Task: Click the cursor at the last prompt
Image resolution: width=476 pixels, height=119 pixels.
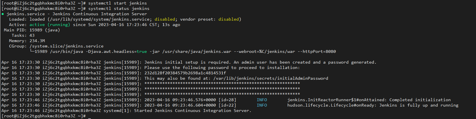Action: (89, 116)
